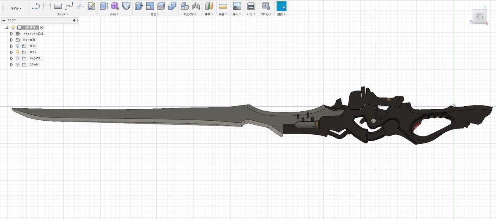This screenshot has width=496, height=220.
Task: Select the Fillet tool icon
Action: click(150, 6)
